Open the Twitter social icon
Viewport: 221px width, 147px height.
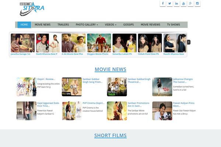[x=169, y=4]
